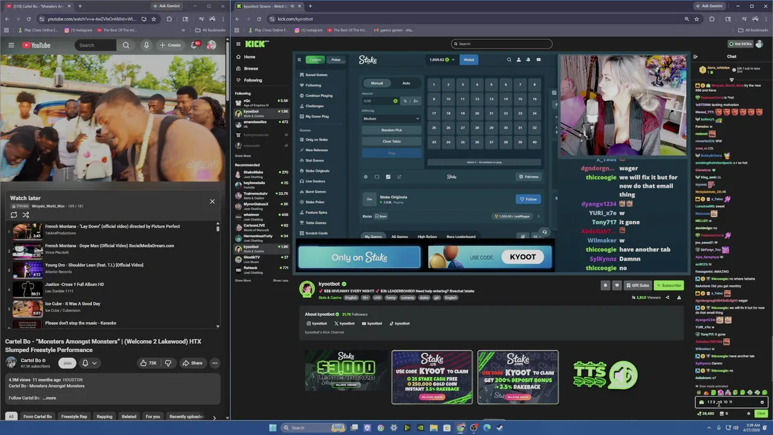Click Kick search field
Image resolution: width=773 pixels, height=435 pixels.
coord(501,43)
